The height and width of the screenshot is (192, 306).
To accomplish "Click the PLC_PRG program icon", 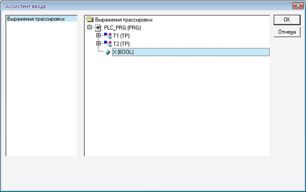I will pos(98,28).
